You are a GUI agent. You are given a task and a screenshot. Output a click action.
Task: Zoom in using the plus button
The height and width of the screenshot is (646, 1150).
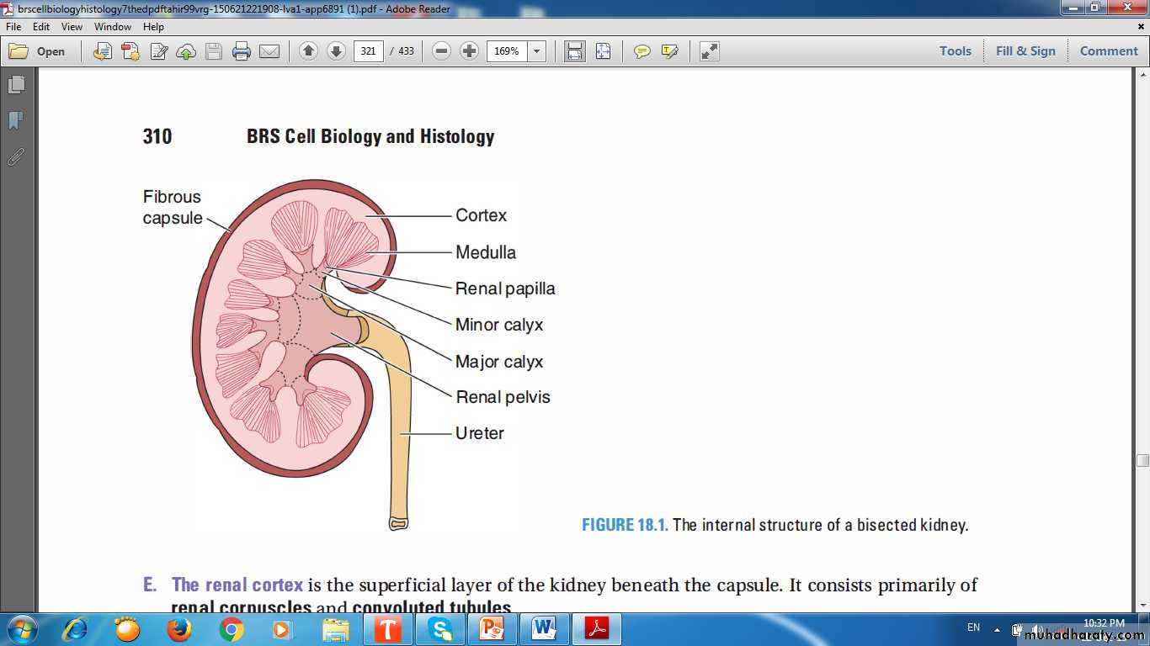pos(469,51)
